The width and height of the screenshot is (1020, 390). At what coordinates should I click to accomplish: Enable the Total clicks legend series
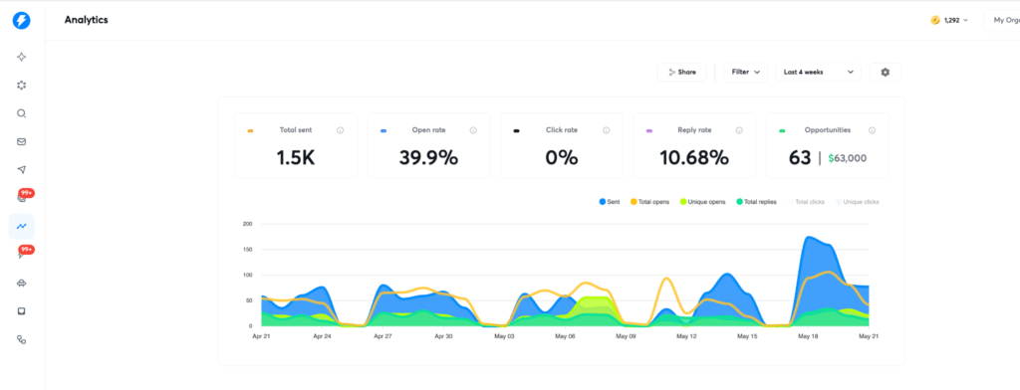pyautogui.click(x=807, y=202)
